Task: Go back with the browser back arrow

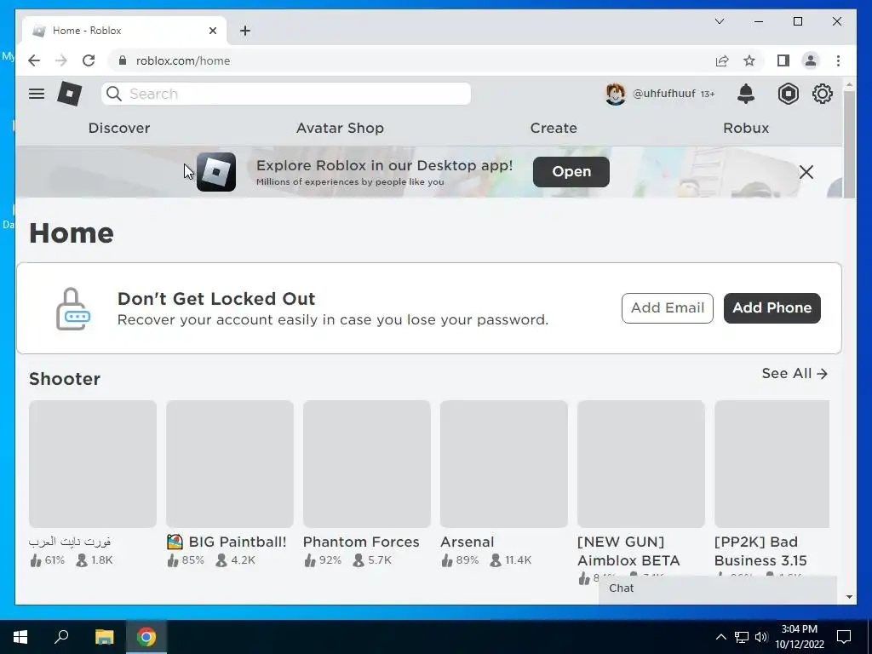Action: coord(34,60)
